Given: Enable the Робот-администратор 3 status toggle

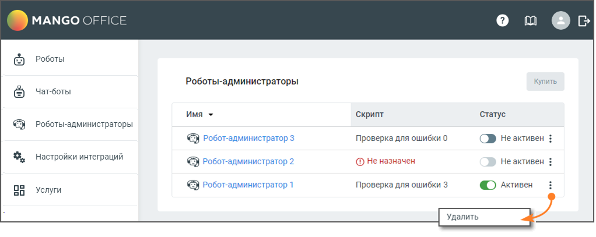Looking at the screenshot, I should [488, 139].
